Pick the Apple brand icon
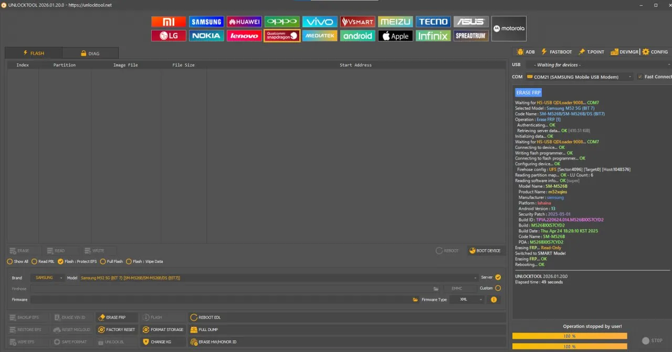Image resolution: width=672 pixels, height=352 pixels. point(395,36)
